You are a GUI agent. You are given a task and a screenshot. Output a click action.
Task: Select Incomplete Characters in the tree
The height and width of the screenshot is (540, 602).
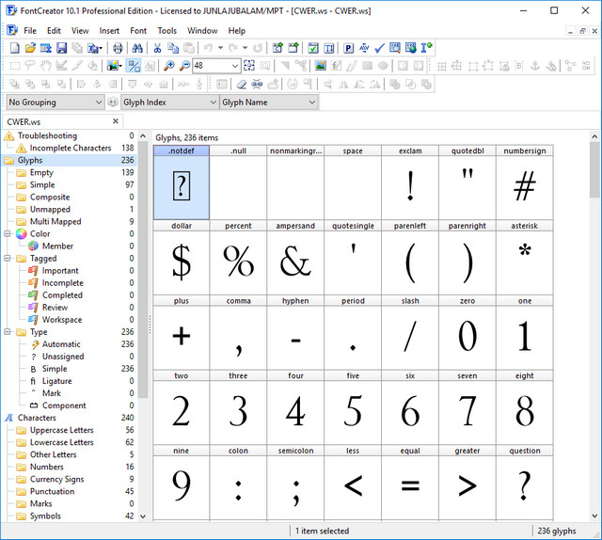pyautogui.click(x=70, y=149)
